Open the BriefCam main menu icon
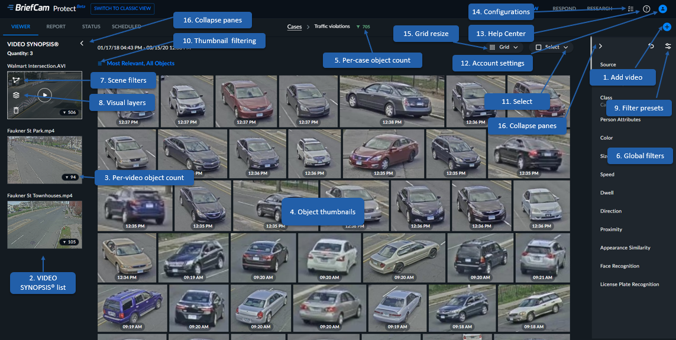 click(10, 8)
